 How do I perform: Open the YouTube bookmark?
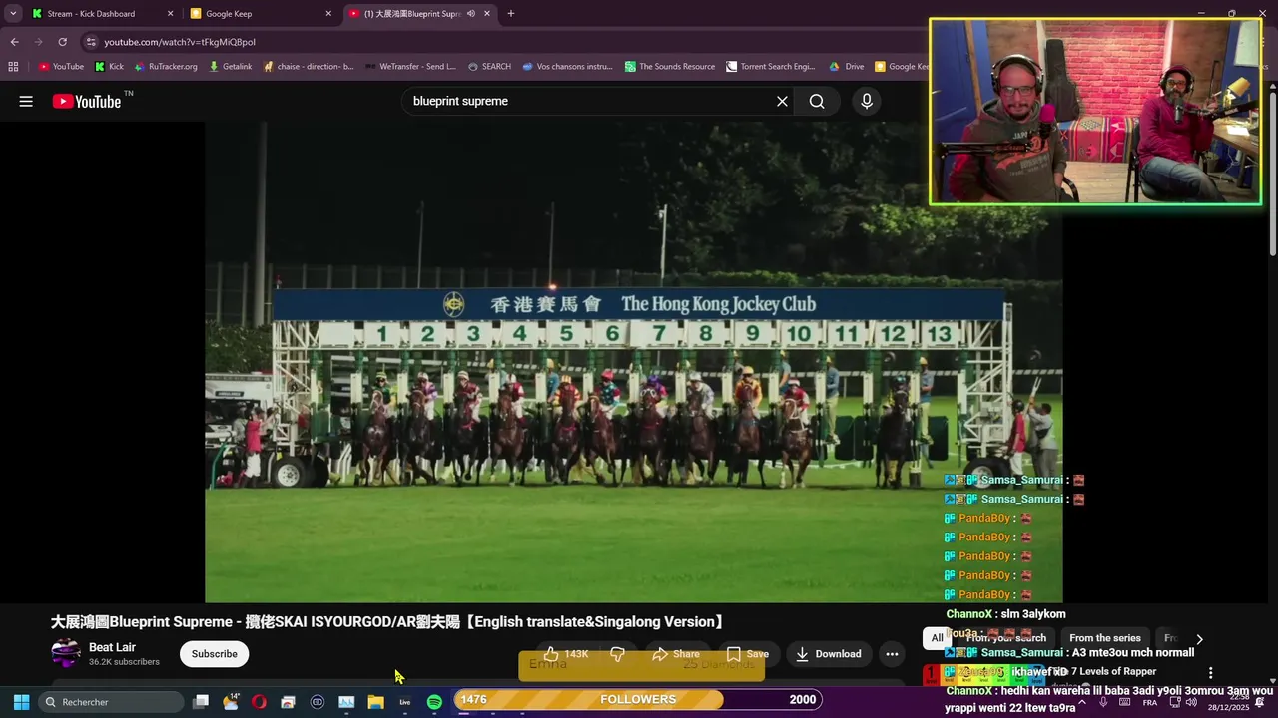click(x=61, y=67)
